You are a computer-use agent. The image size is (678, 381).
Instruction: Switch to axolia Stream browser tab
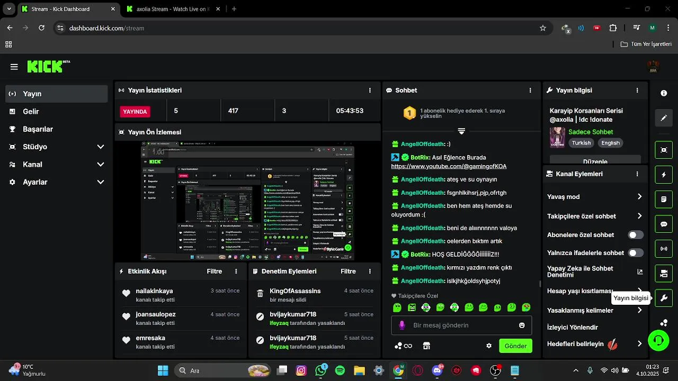click(174, 9)
